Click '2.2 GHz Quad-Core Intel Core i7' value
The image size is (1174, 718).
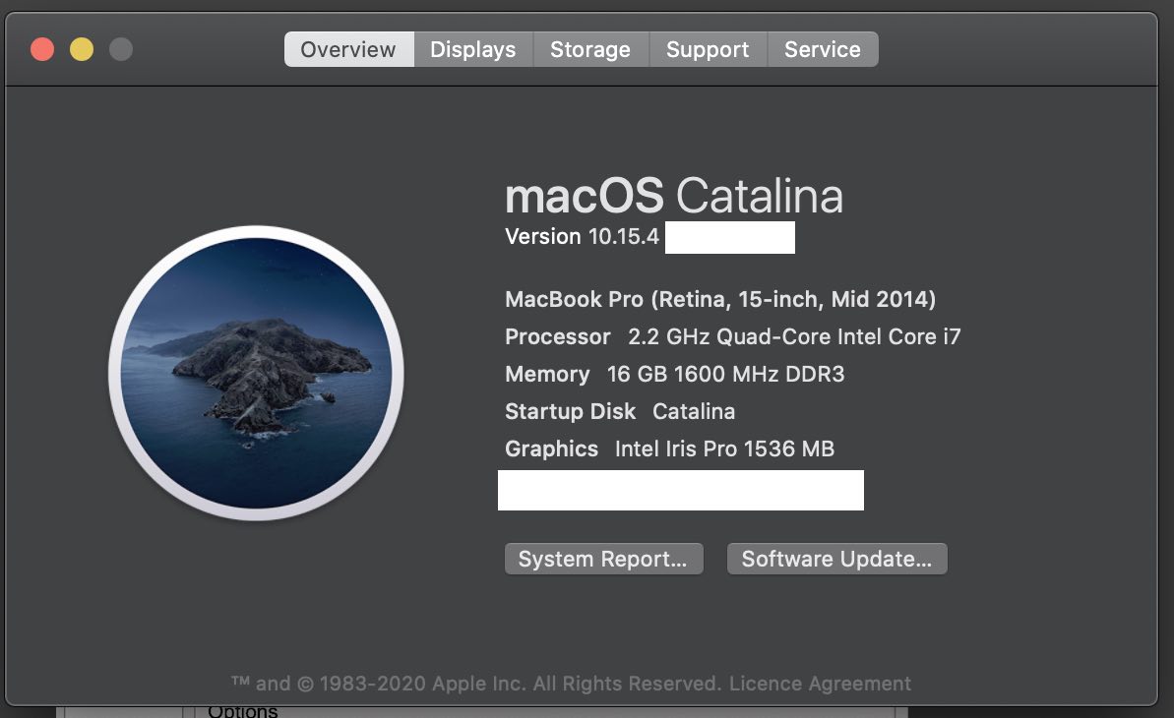click(794, 337)
